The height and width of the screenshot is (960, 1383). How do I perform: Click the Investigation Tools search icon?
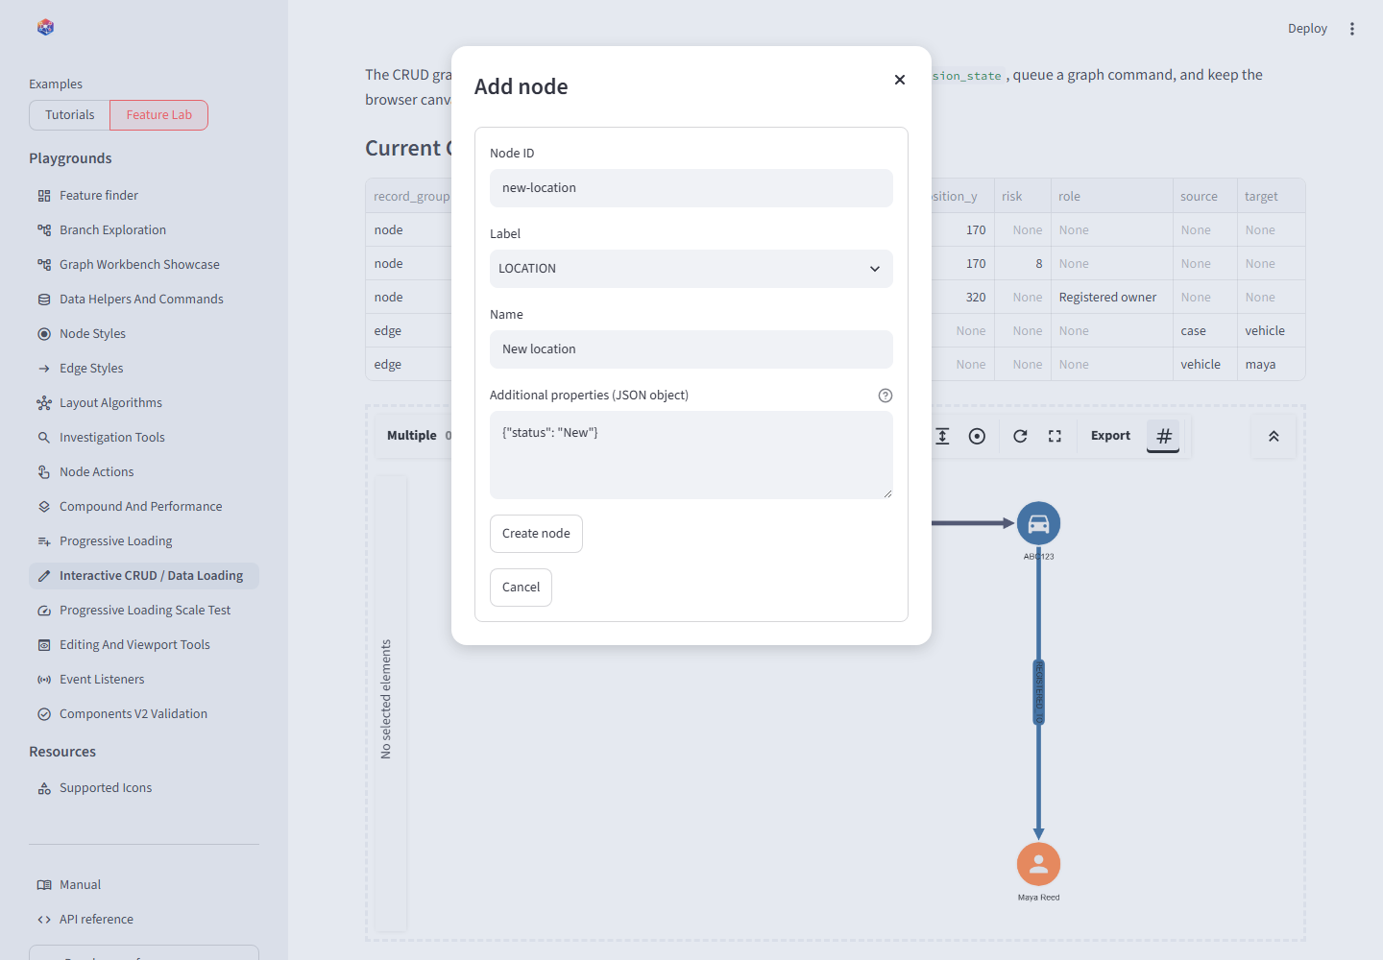(44, 438)
